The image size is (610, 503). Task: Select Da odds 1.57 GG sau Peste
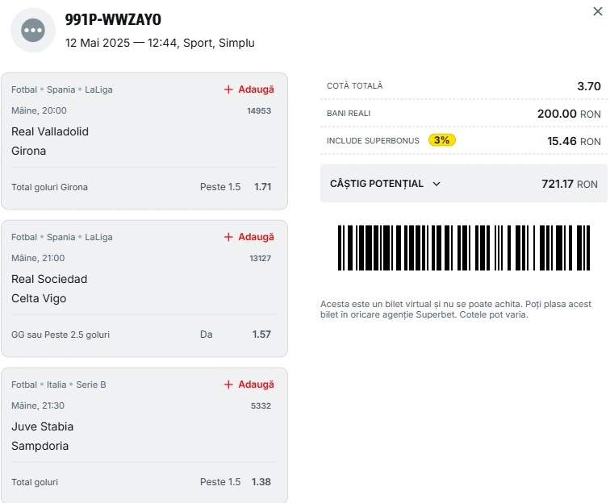(x=236, y=335)
